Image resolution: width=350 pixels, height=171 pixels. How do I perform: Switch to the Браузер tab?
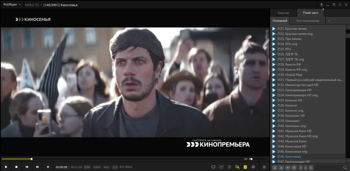(284, 13)
